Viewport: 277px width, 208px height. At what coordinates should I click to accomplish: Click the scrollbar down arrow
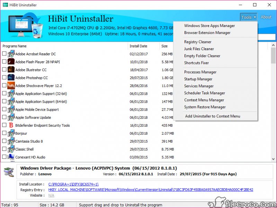(273, 159)
